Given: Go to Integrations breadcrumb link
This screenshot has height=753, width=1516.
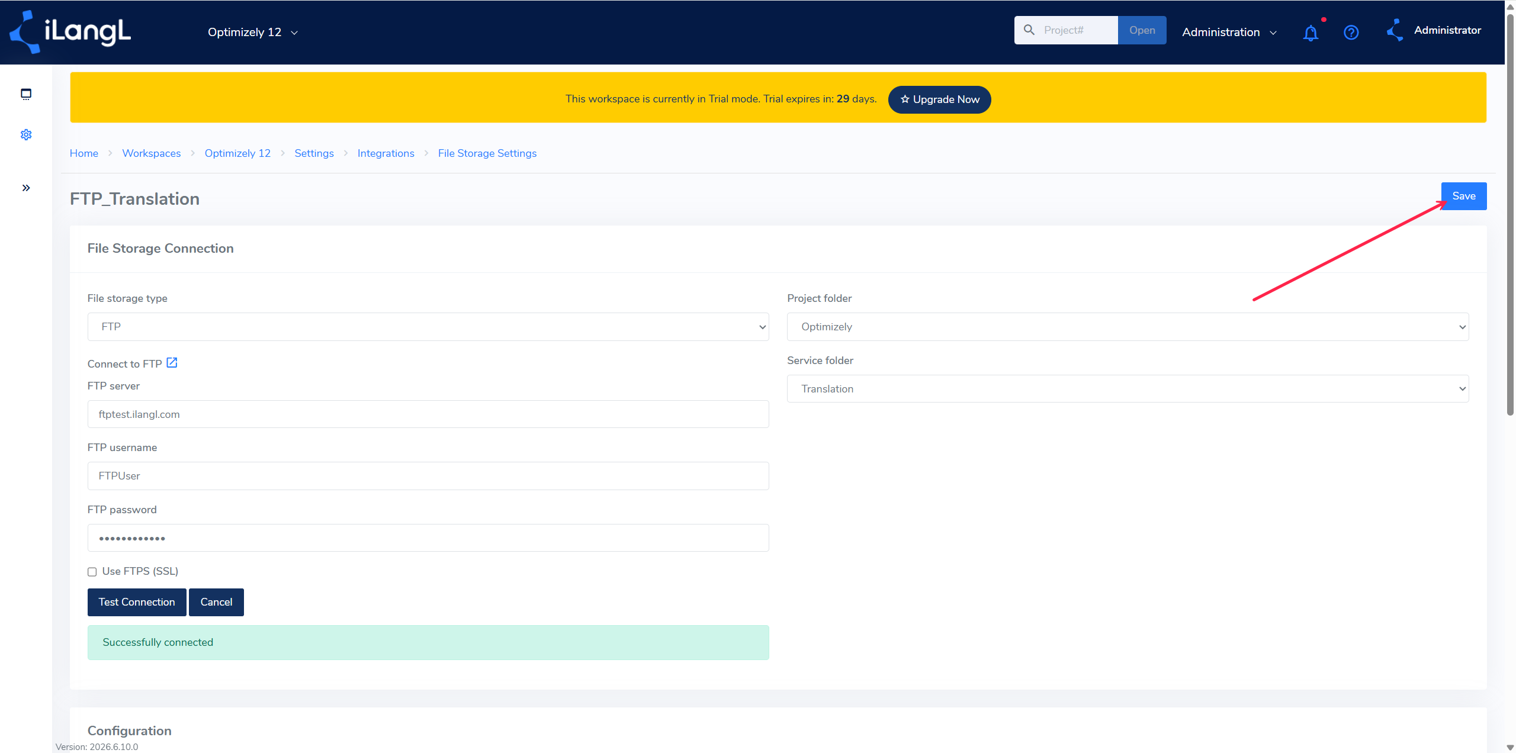Looking at the screenshot, I should pos(386,153).
